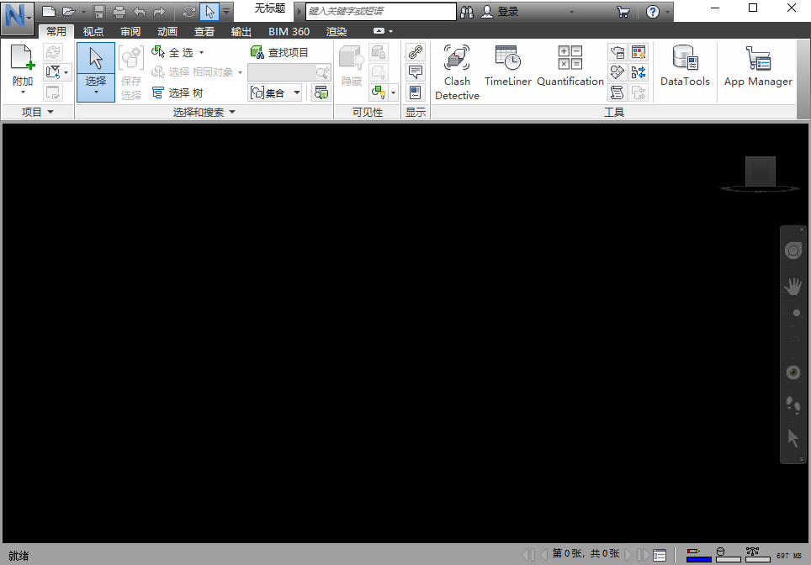This screenshot has height=565, width=811.
Task: Launch the App Manager
Action: [758, 66]
